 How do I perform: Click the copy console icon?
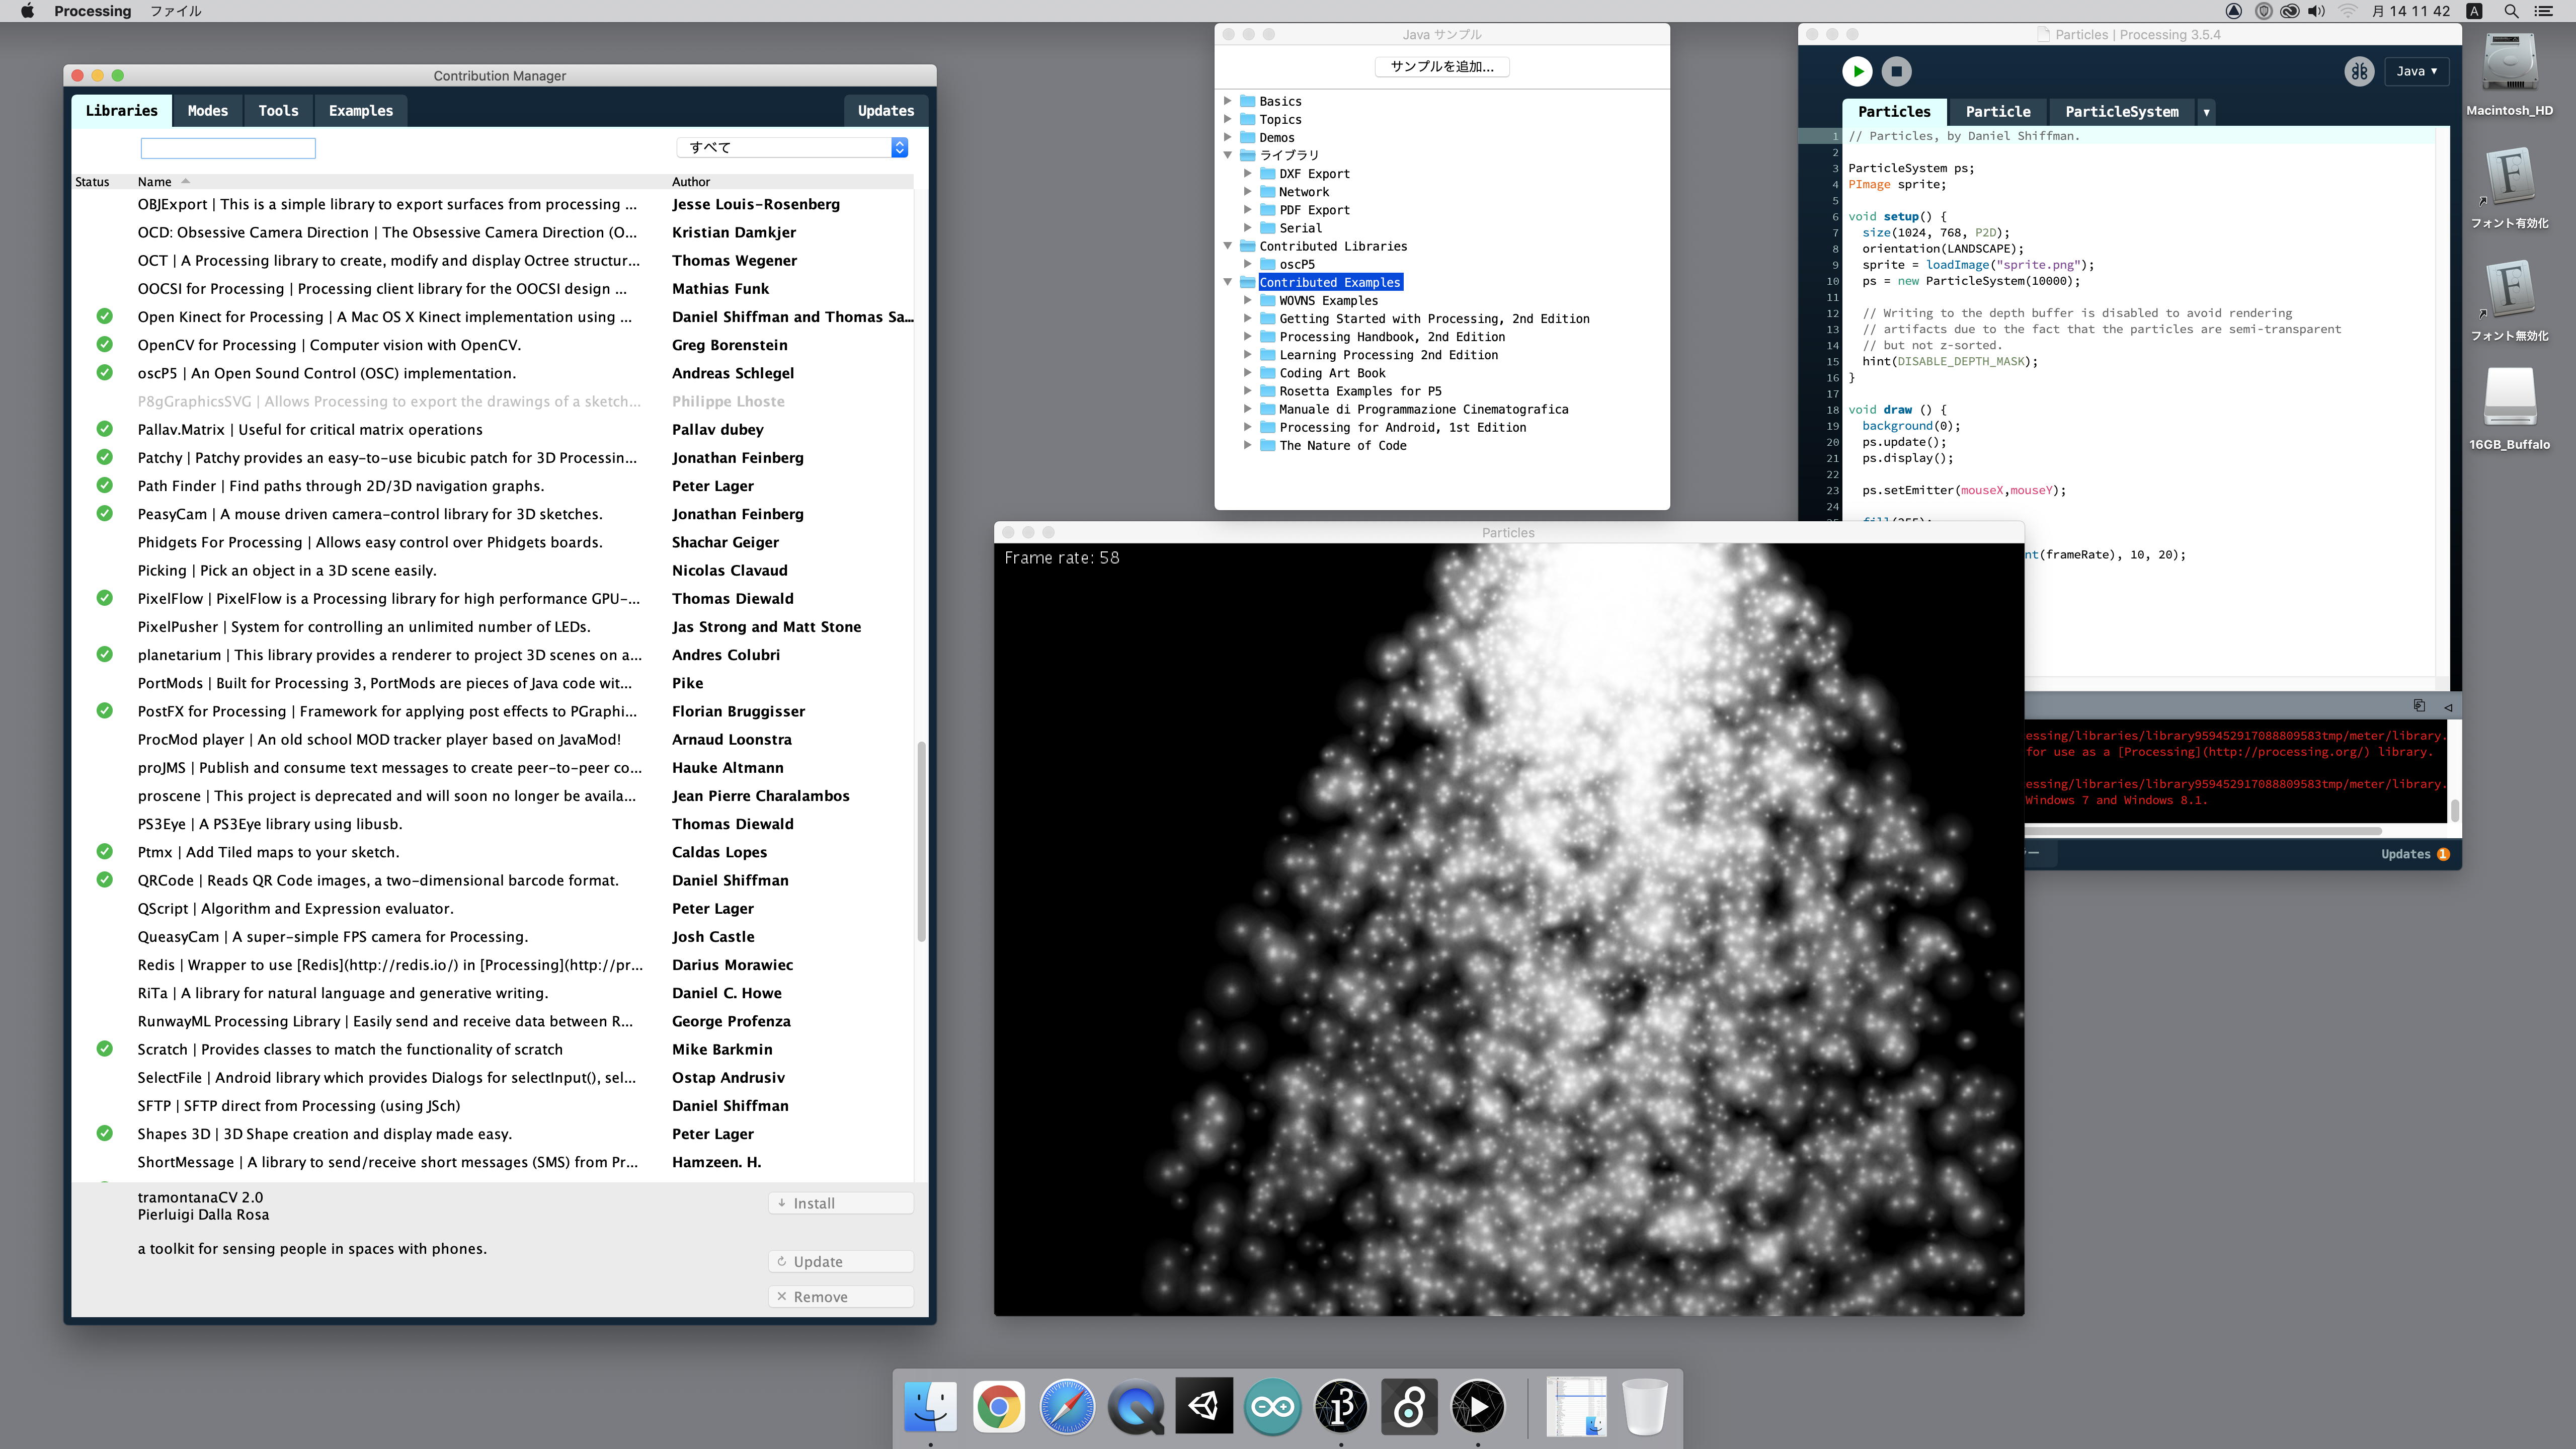pyautogui.click(x=2419, y=706)
